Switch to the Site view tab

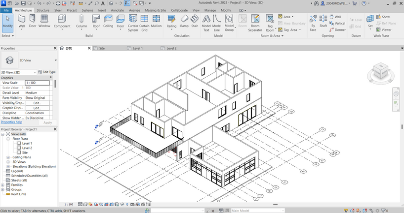pos(102,48)
